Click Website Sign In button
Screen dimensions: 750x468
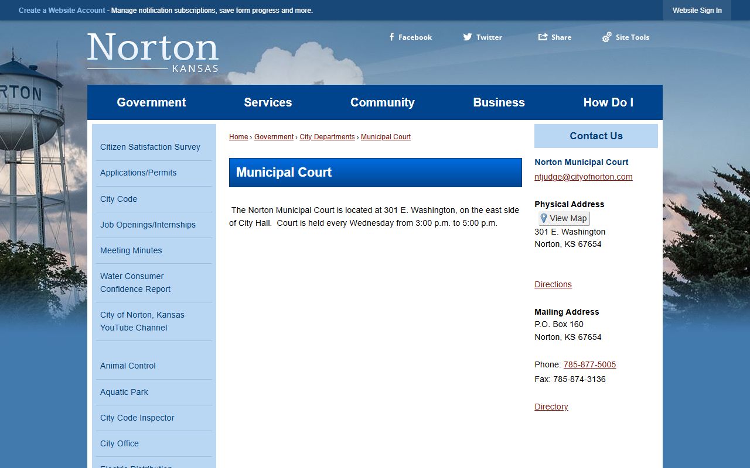[697, 11]
